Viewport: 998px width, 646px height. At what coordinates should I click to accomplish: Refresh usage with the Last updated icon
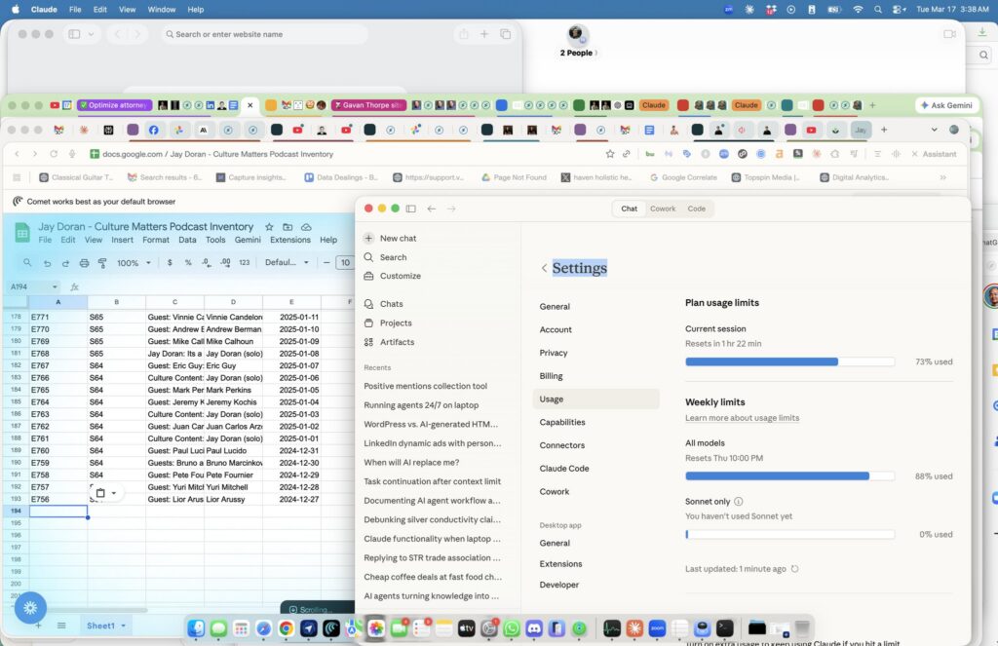pyautogui.click(x=795, y=569)
